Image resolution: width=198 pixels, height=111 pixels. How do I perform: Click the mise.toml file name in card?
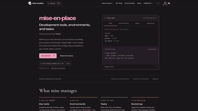click(x=111, y=18)
